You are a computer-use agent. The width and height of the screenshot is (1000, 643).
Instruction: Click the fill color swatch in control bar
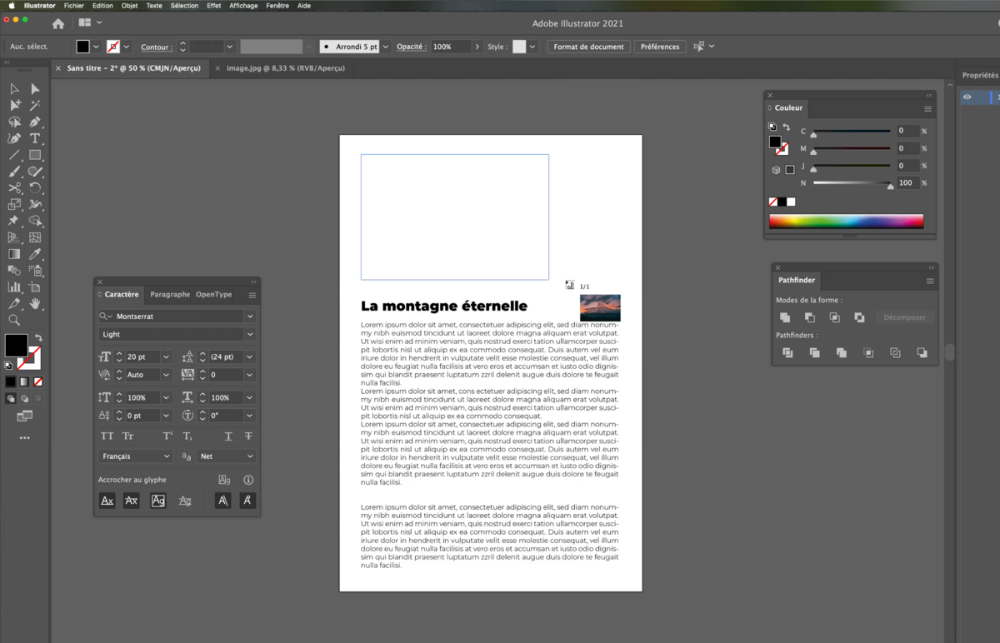(83, 47)
